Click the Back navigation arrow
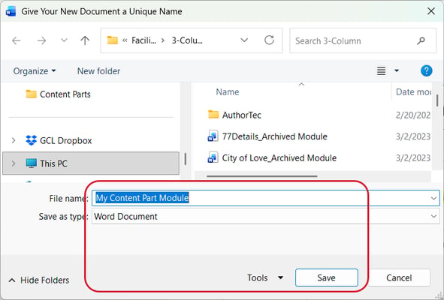 click(17, 40)
